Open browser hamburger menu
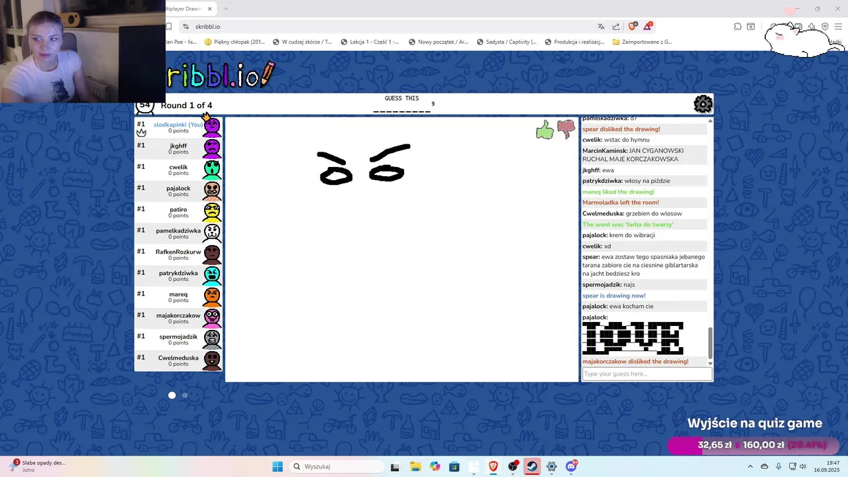Image resolution: width=848 pixels, height=477 pixels. (x=837, y=26)
